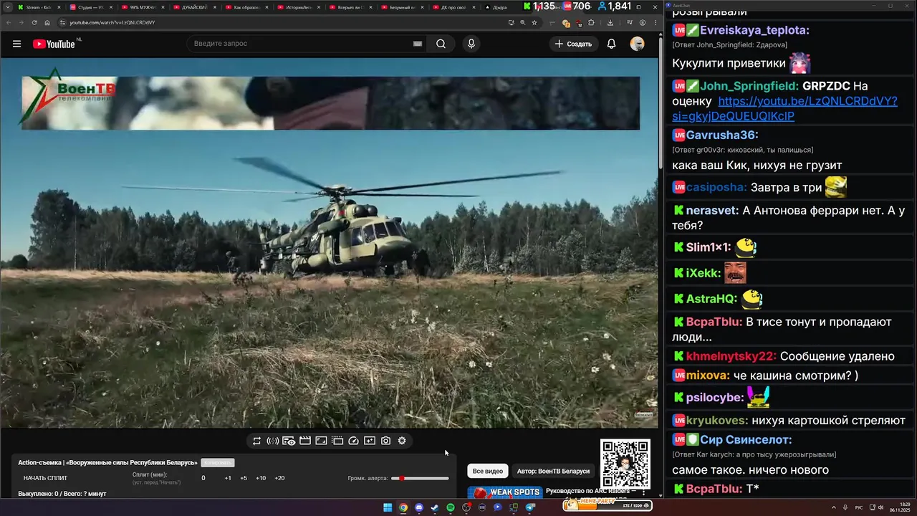The width and height of the screenshot is (917, 516).
Task: Add +5 minutes to the split
Action: pyautogui.click(x=244, y=478)
